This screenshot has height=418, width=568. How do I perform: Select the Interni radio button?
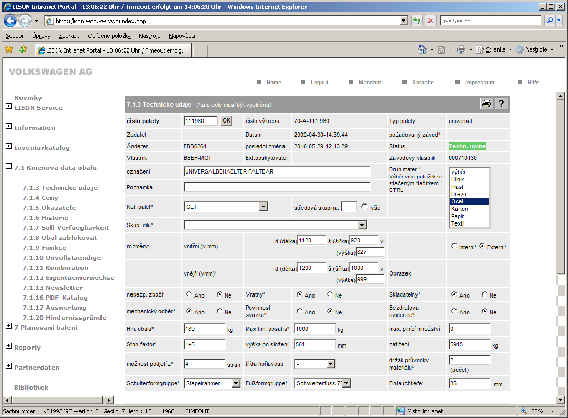click(x=454, y=246)
